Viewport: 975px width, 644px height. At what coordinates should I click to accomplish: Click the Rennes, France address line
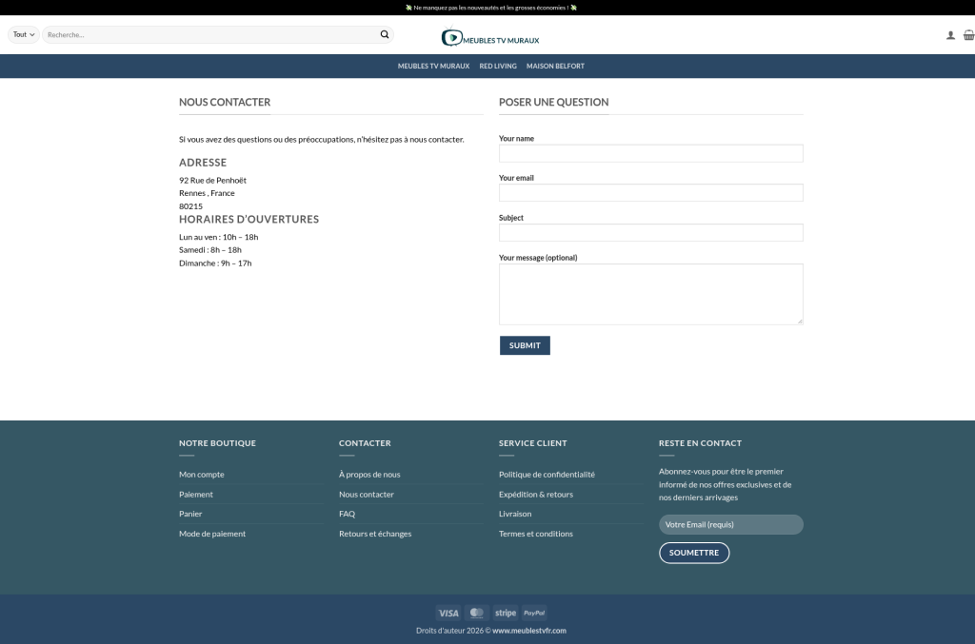pos(207,193)
